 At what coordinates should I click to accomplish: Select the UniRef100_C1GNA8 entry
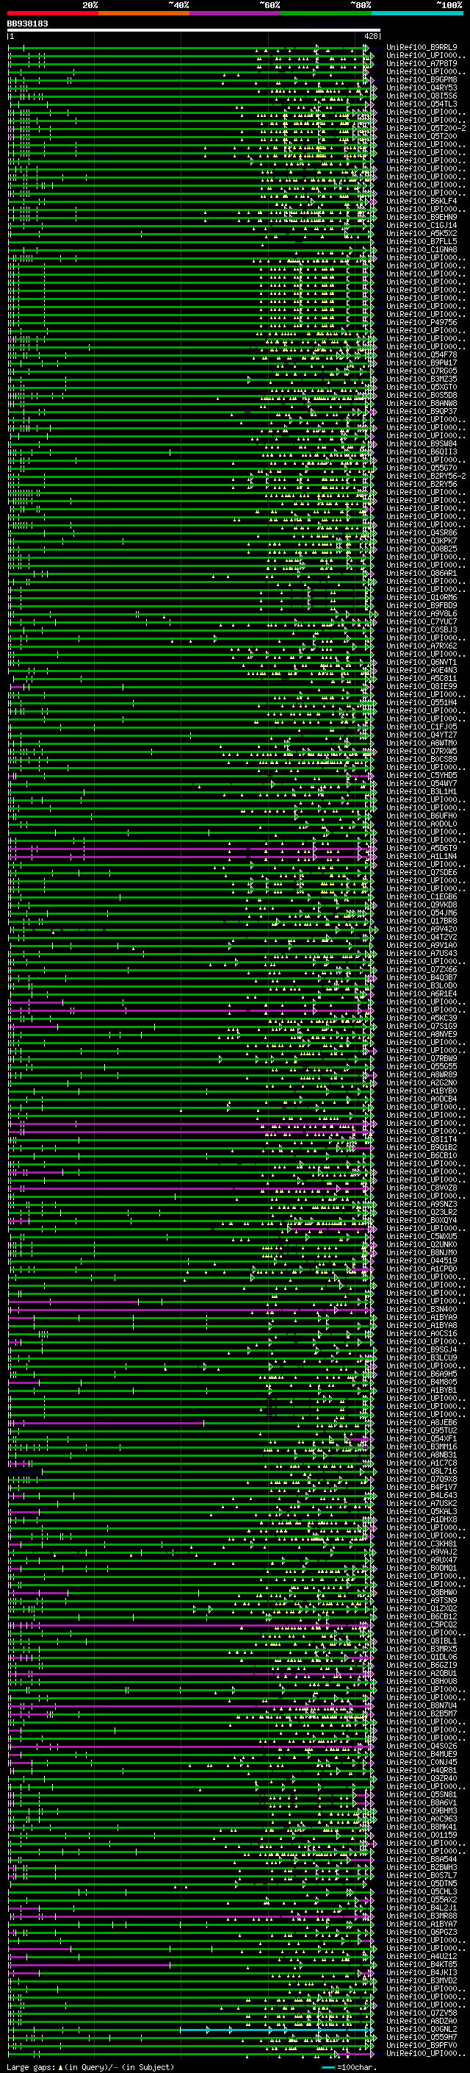coord(422,249)
